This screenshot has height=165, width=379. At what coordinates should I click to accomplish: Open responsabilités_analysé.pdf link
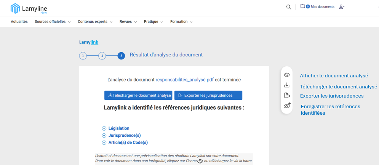(185, 80)
